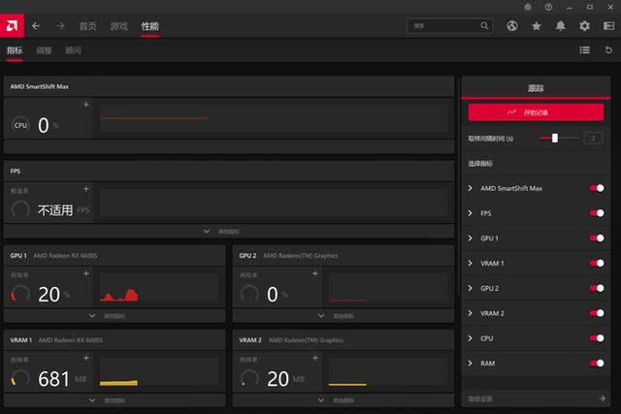Screen dimensions: 621x414
Task: Click the reset arrow icon under toolbar
Action: click(x=610, y=49)
